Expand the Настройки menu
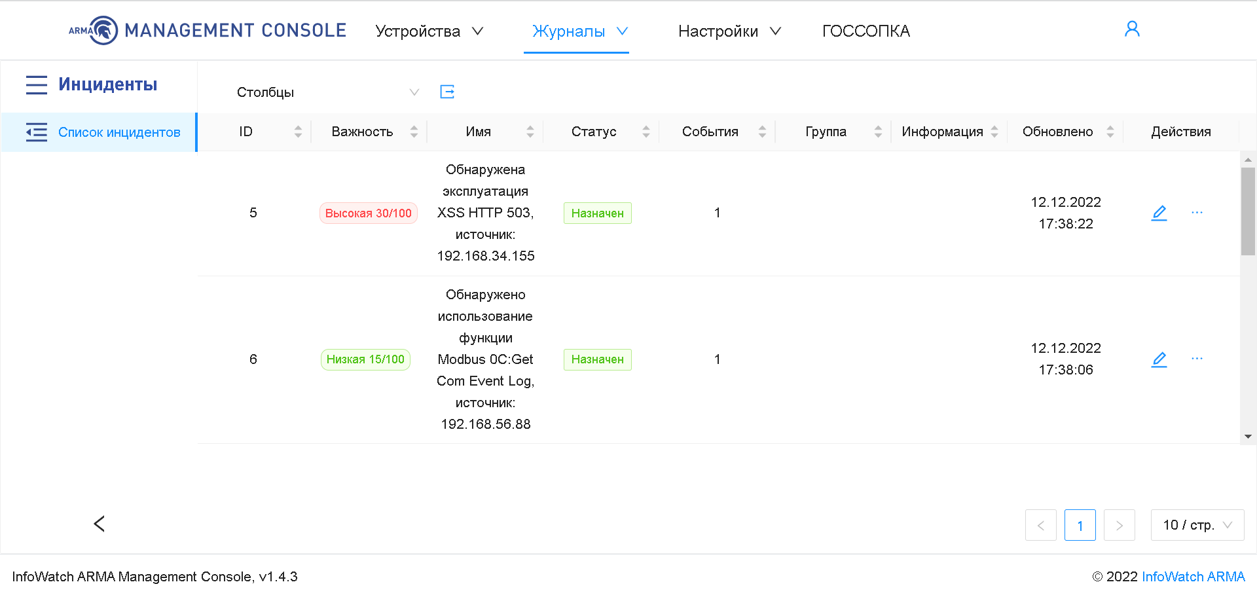 tap(729, 31)
